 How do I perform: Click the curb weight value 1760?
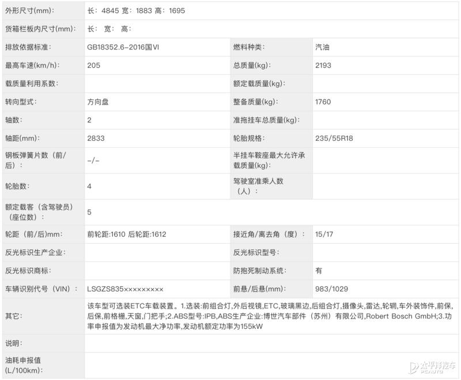coord(323,102)
